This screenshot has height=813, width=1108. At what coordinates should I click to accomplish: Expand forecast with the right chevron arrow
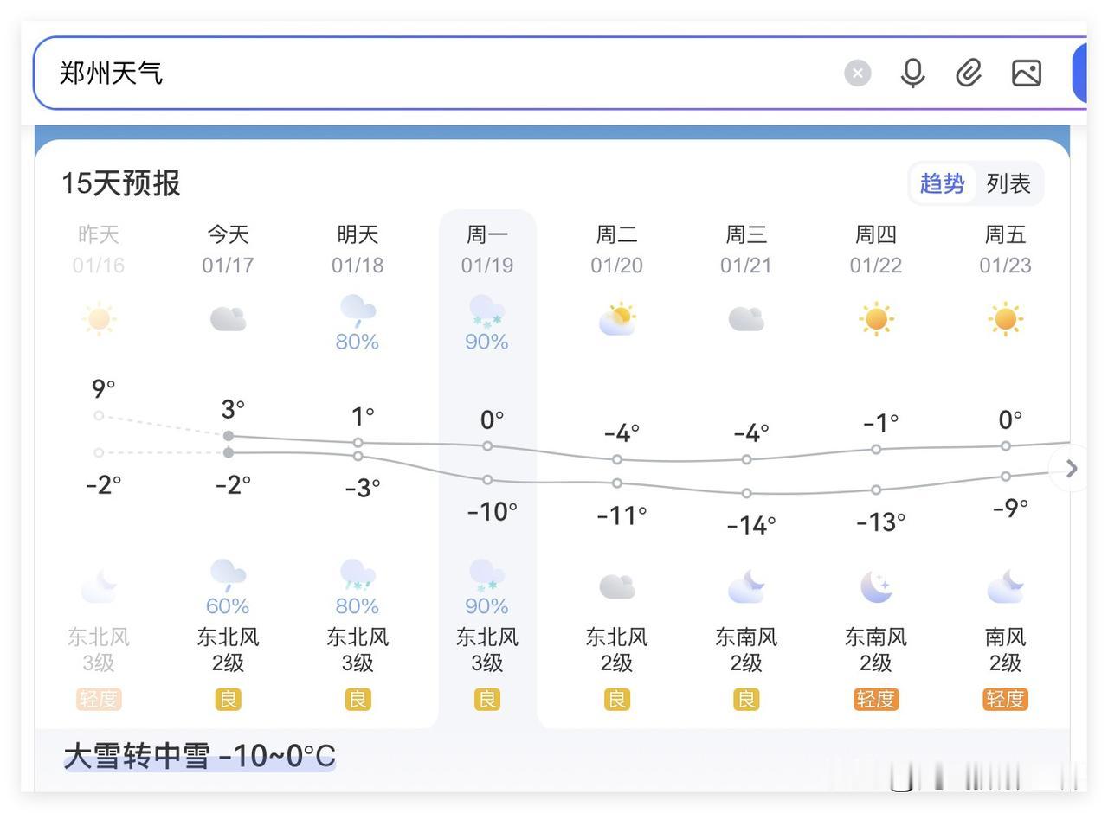click(1071, 469)
